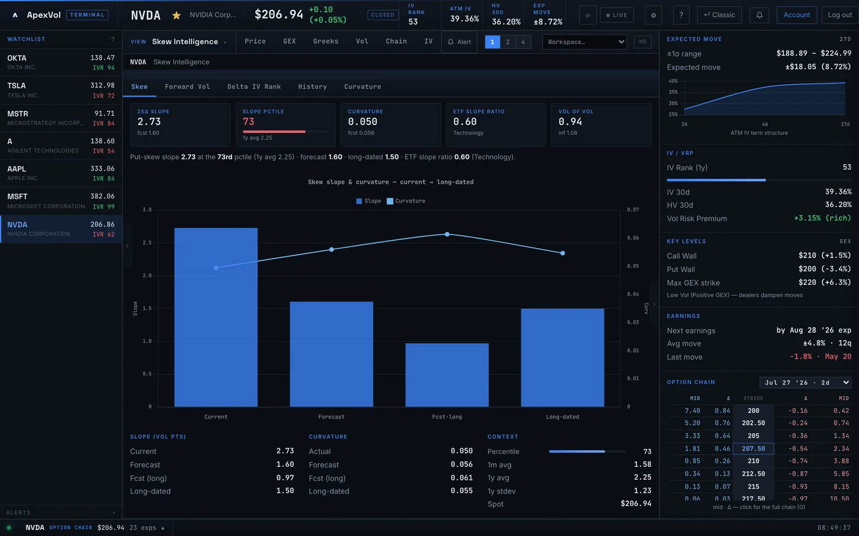Image resolution: width=859 pixels, height=536 pixels.
Task: Select layout 4 panes option
Action: click(523, 42)
